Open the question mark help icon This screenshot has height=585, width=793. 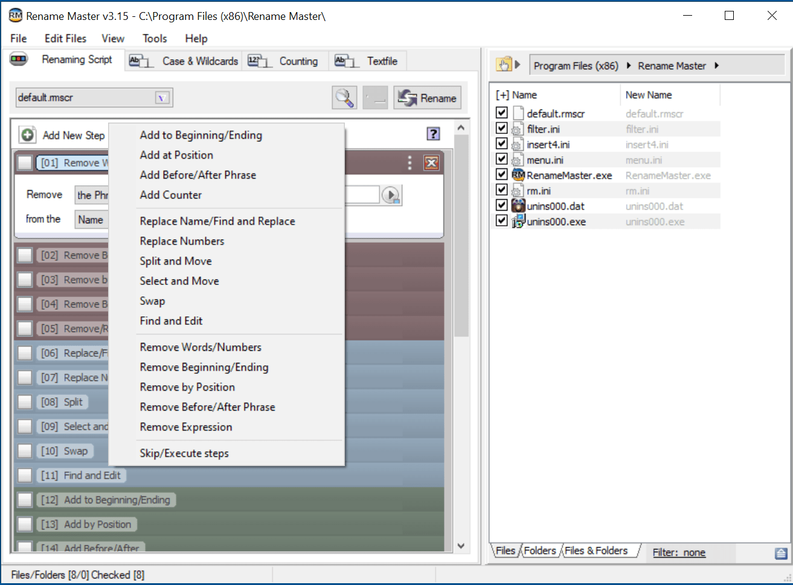(x=433, y=134)
